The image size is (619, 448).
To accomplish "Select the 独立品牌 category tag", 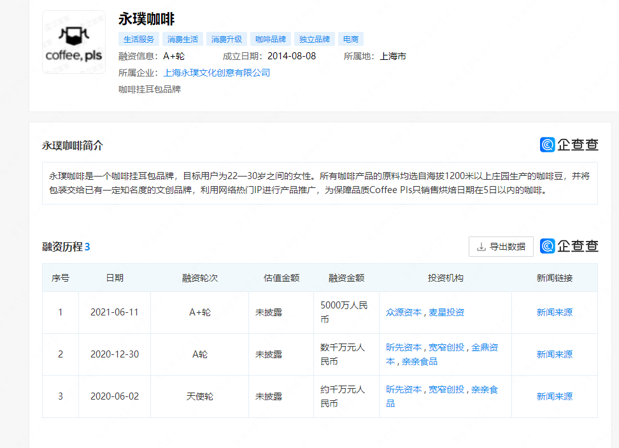I will [314, 39].
